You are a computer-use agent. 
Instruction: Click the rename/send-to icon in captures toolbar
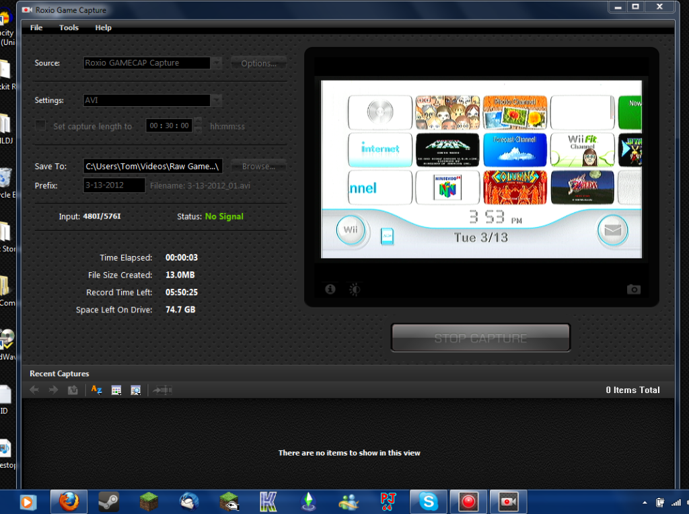162,390
